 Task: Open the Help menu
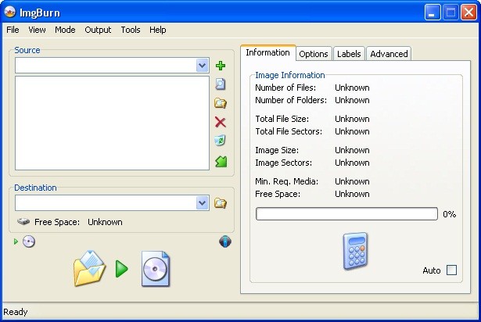[x=158, y=30]
